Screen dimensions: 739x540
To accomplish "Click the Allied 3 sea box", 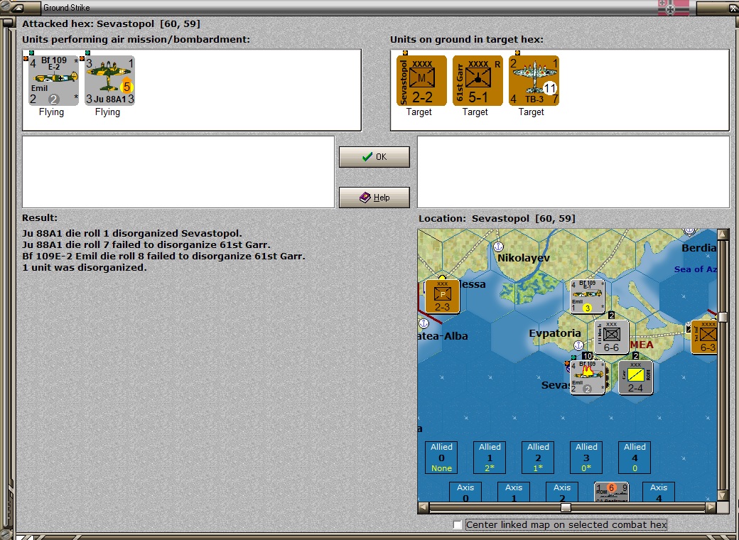I will coord(586,457).
